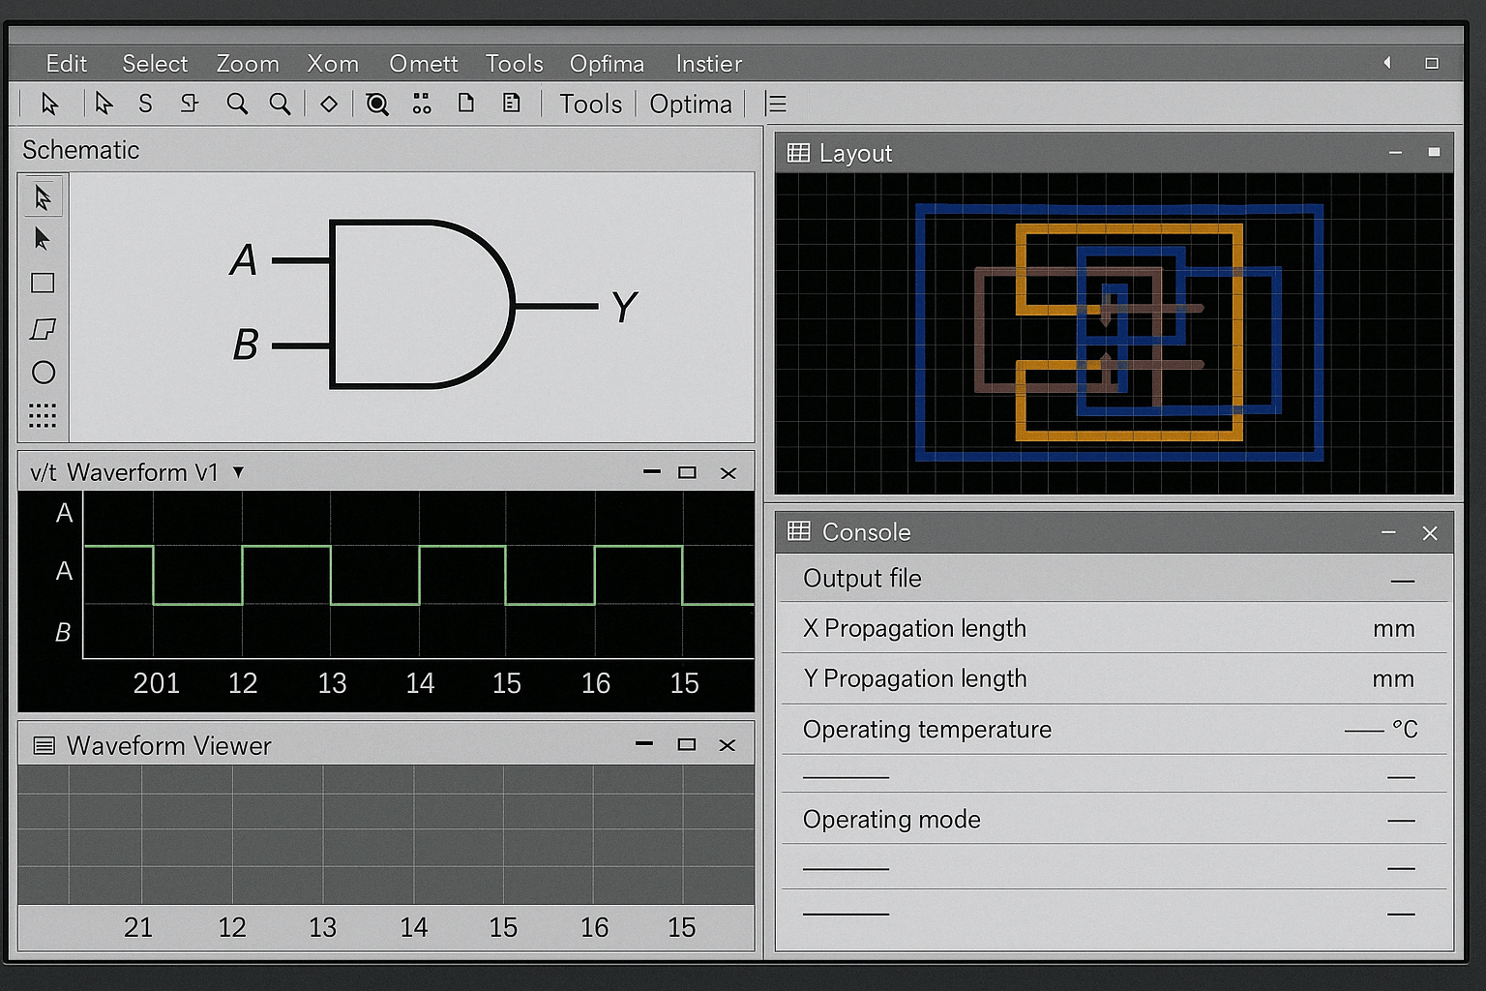Click the Optima toolbar button
Screen dimensions: 1486x991
pos(690,104)
